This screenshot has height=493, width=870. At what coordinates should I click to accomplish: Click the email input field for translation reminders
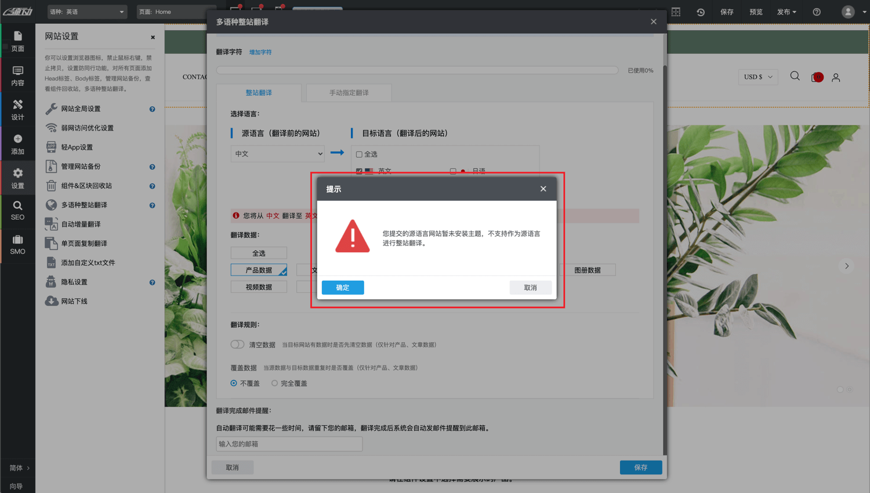pos(289,444)
